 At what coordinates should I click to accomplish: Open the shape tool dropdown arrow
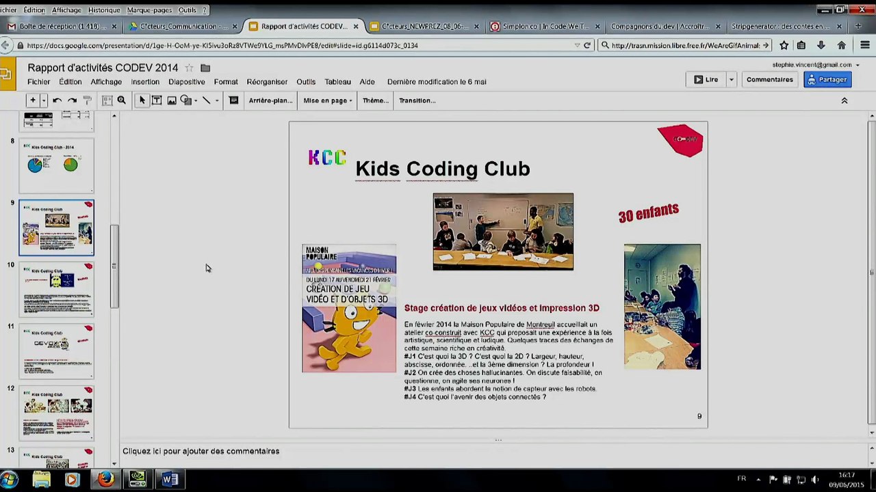click(196, 100)
